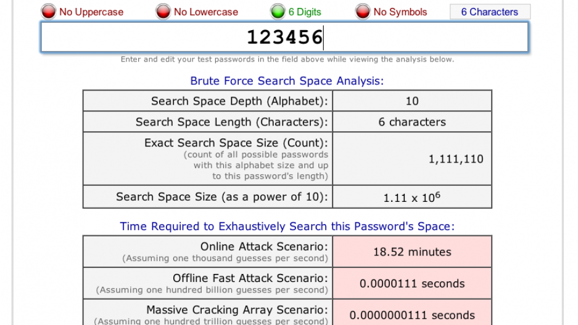Click the Exact Search Space Size label
The height and width of the screenshot is (325, 578).
(236, 143)
